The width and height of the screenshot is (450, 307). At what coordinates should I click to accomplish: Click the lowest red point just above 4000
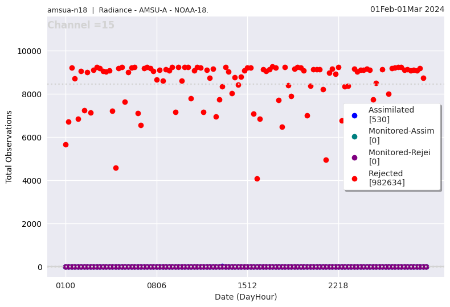pos(257,179)
